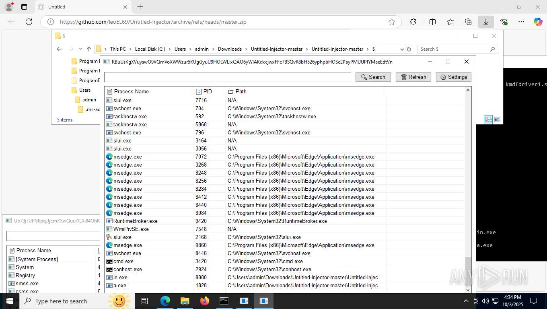Click Downloads in Explorer breadcrumb
This screenshot has height=309, width=547.
click(x=230, y=49)
